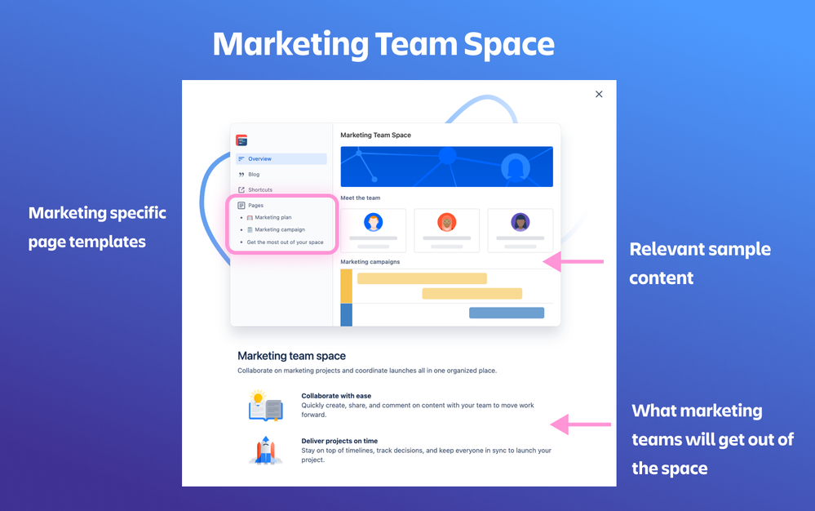Viewport: 815px width, 511px height.
Task: Select the Marketing plan page icon
Action: [250, 217]
